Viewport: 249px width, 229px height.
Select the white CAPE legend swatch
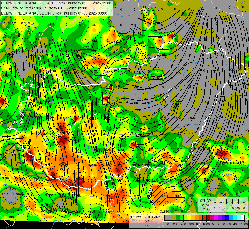[x=243, y=218]
